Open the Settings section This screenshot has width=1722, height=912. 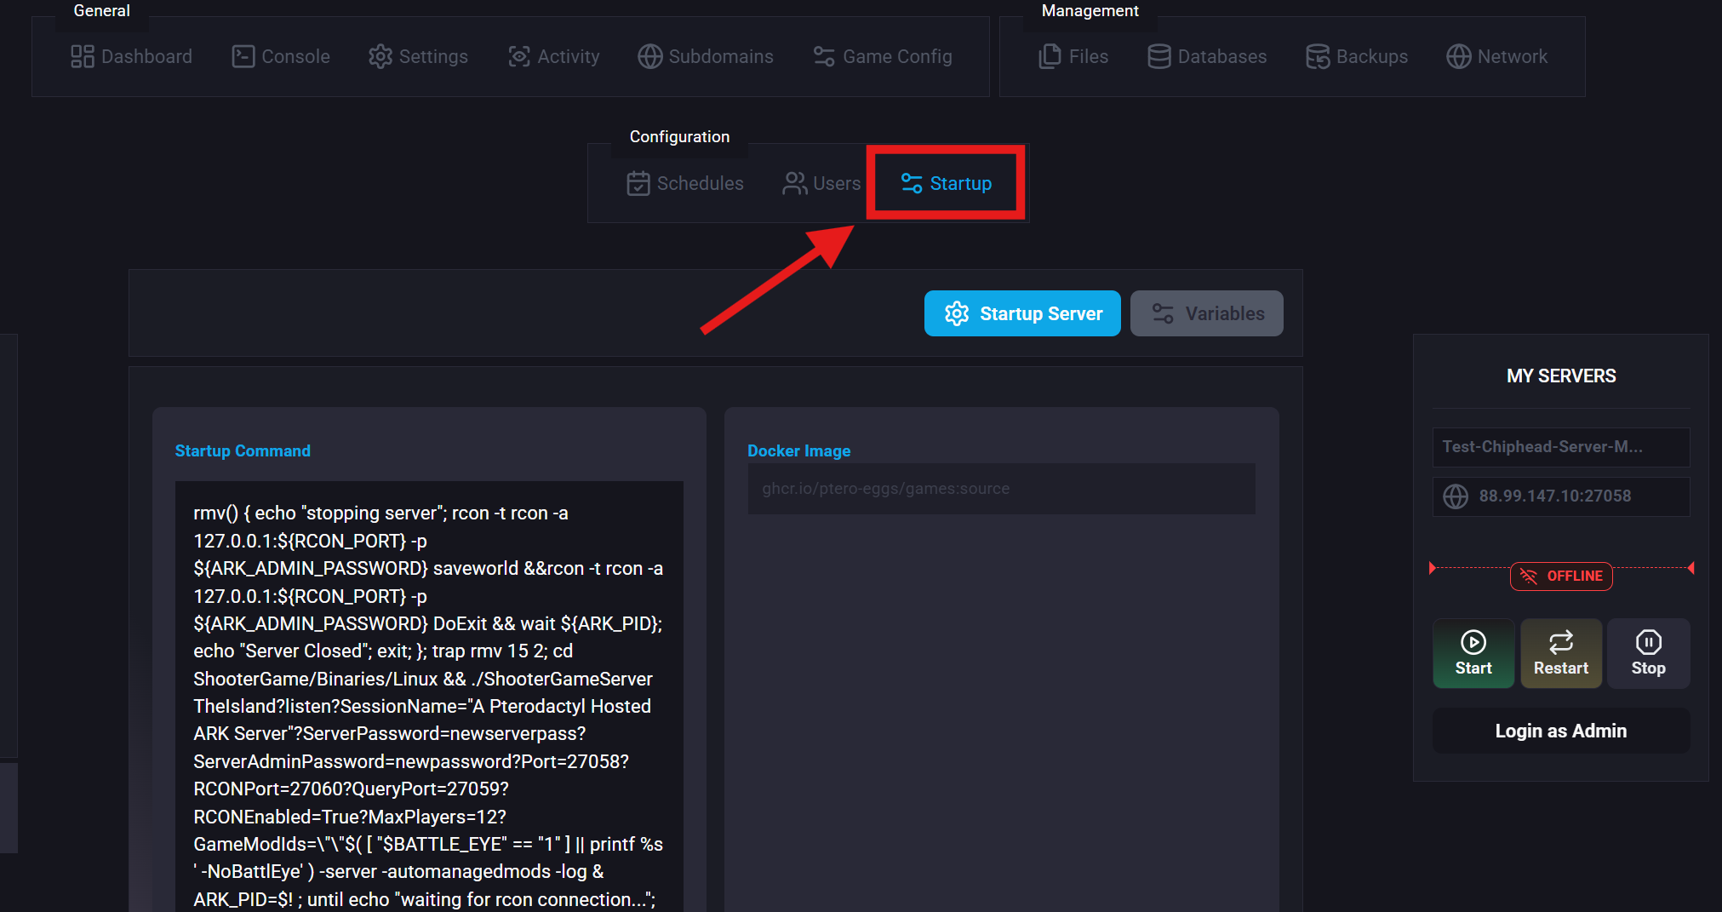point(418,56)
